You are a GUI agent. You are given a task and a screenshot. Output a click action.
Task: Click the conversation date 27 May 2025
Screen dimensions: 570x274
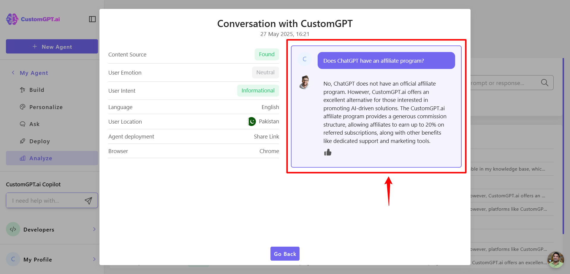[x=285, y=34]
